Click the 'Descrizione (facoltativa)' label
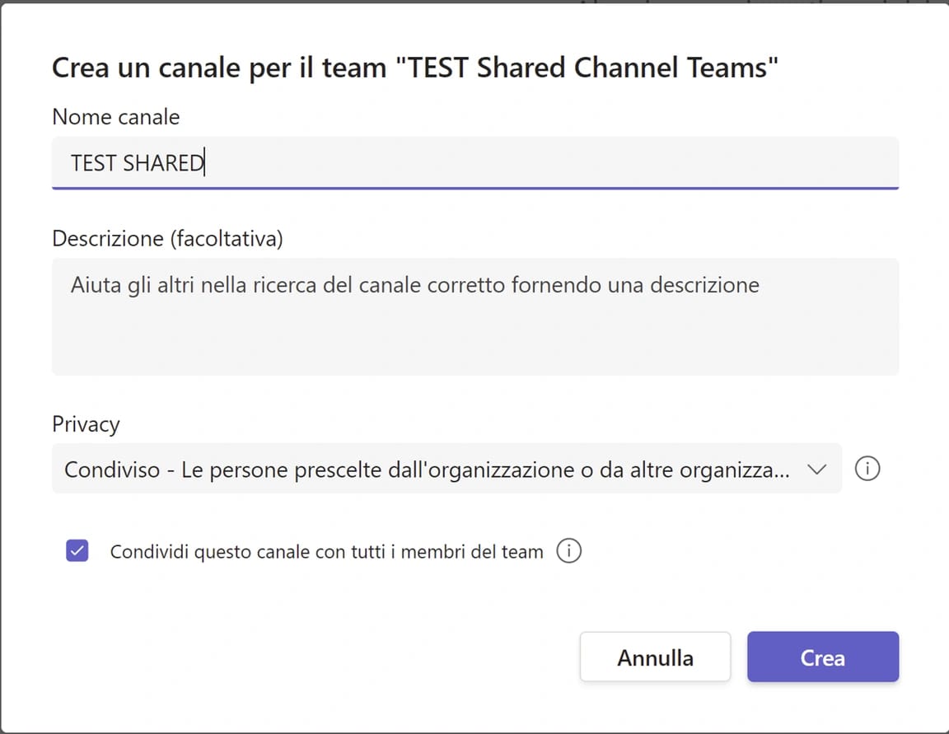Screen dimensions: 949x734 point(167,239)
